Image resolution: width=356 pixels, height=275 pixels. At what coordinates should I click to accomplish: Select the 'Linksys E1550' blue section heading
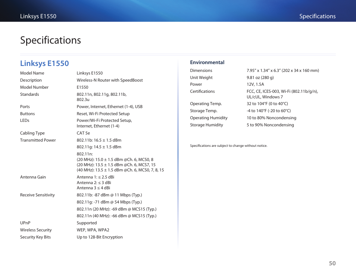tap(44, 63)
